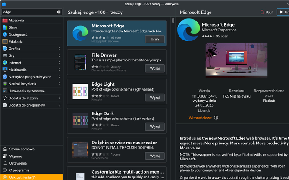Click the Wgrane installed icon

pyautogui.click(x=5, y=156)
